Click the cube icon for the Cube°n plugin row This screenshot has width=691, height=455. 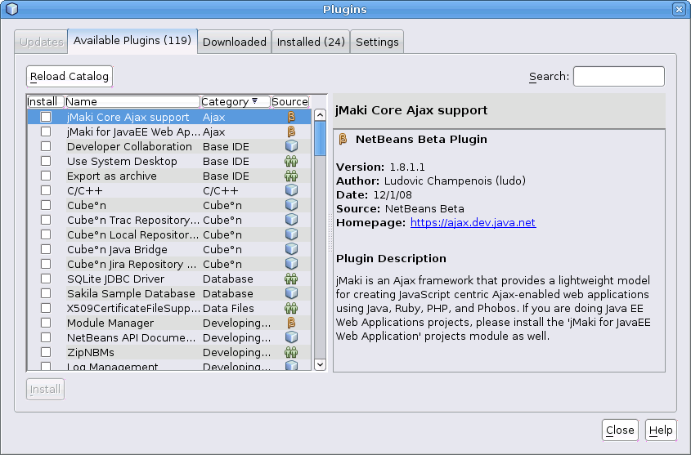click(x=291, y=205)
